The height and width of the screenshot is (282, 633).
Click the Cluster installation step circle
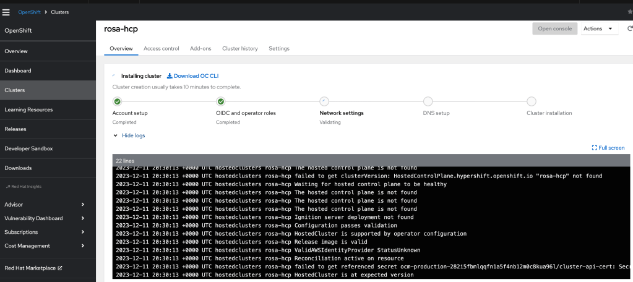tap(531, 101)
